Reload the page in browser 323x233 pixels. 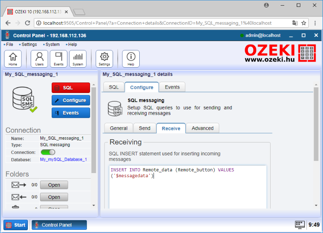(27, 23)
